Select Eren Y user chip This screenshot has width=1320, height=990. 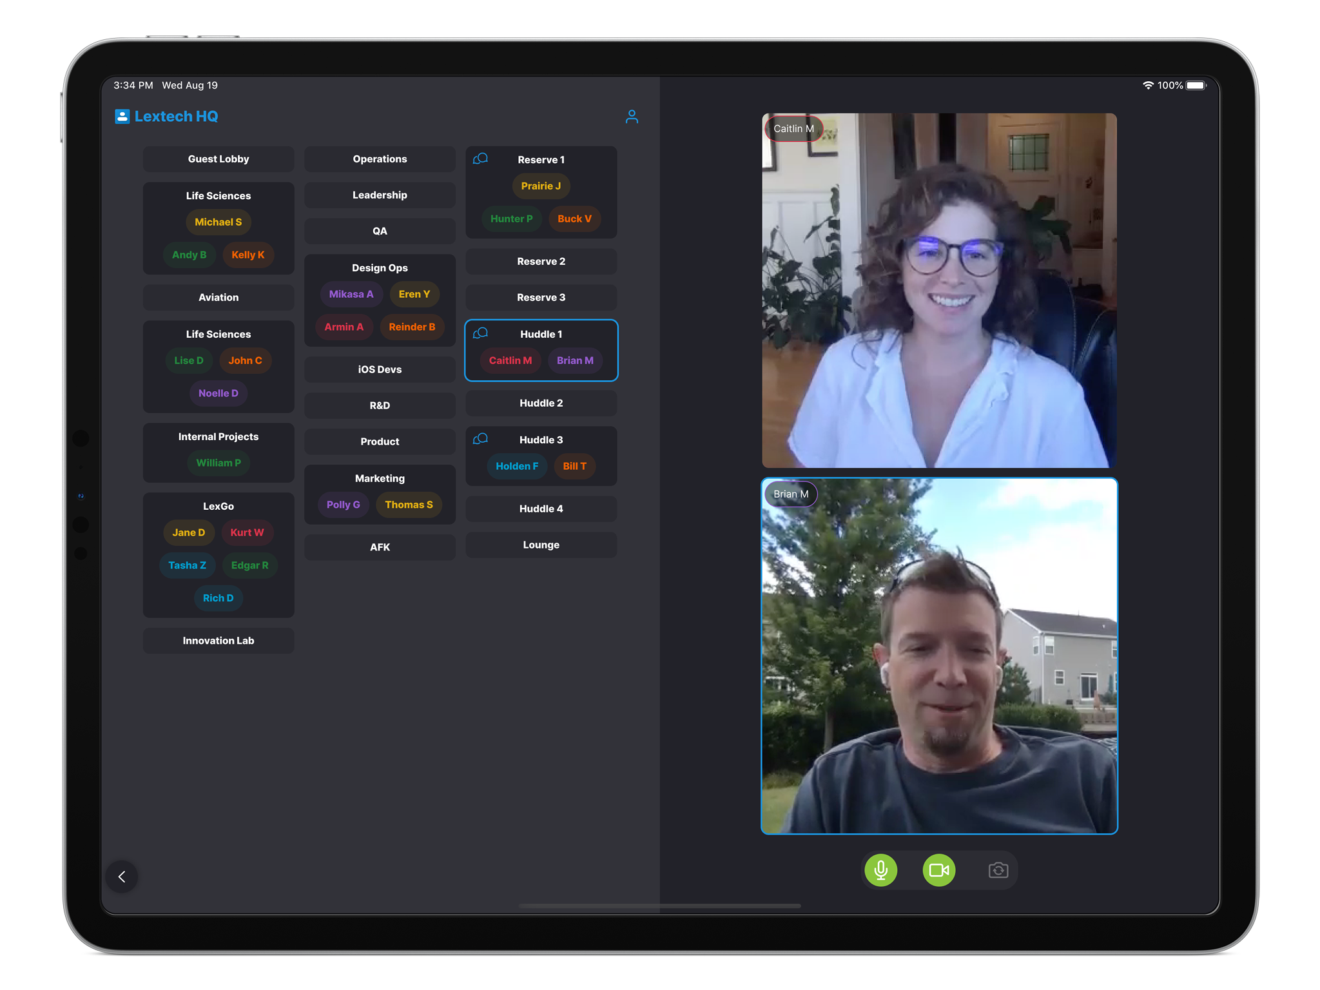click(x=414, y=295)
